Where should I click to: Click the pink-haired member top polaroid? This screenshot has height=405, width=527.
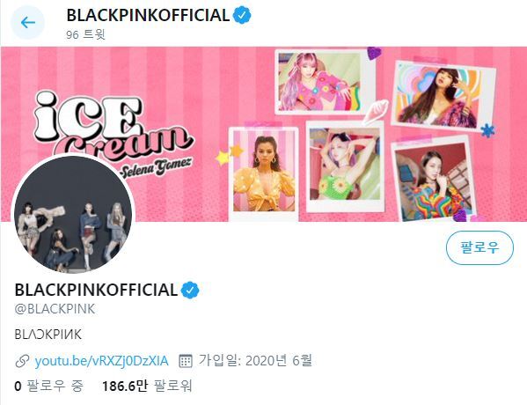click(x=325, y=81)
